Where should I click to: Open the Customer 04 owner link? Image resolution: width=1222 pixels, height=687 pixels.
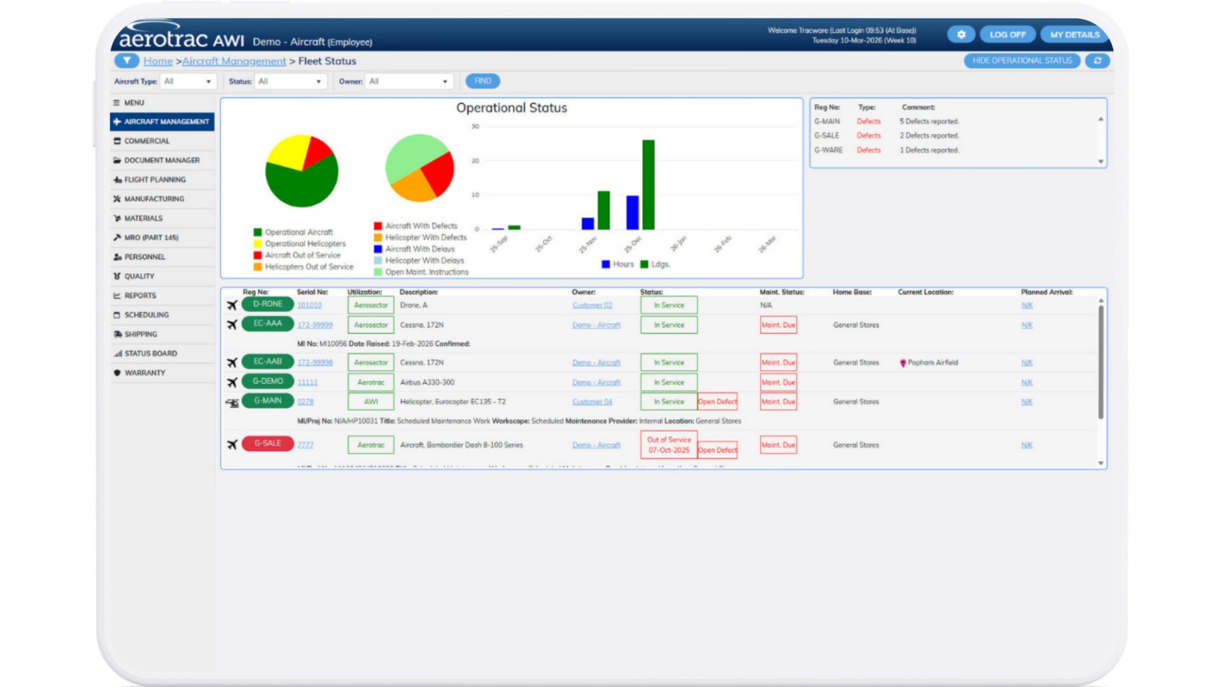pyautogui.click(x=592, y=402)
